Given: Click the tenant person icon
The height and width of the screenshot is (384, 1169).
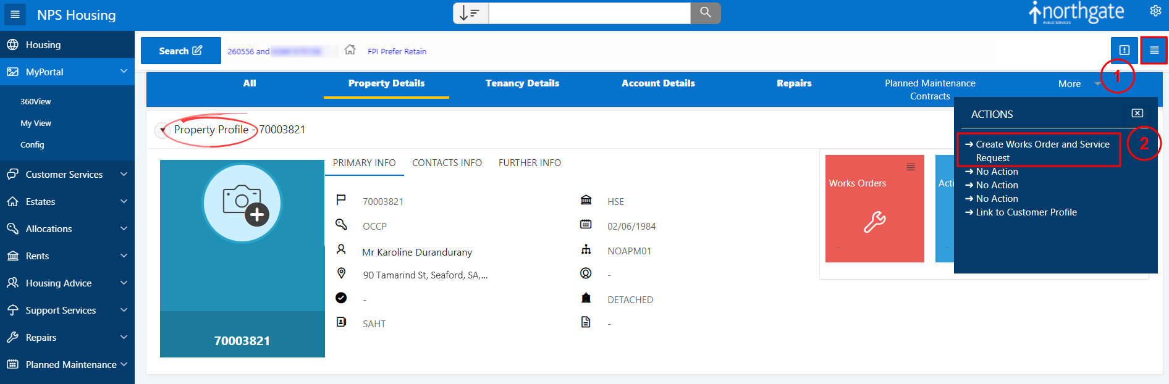Looking at the screenshot, I should click(x=341, y=249).
